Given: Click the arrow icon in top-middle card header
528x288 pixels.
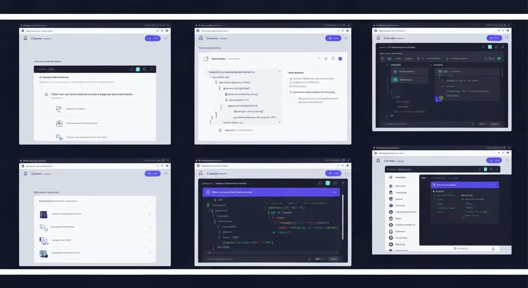Looking at the screenshot, I should [x=319, y=59].
